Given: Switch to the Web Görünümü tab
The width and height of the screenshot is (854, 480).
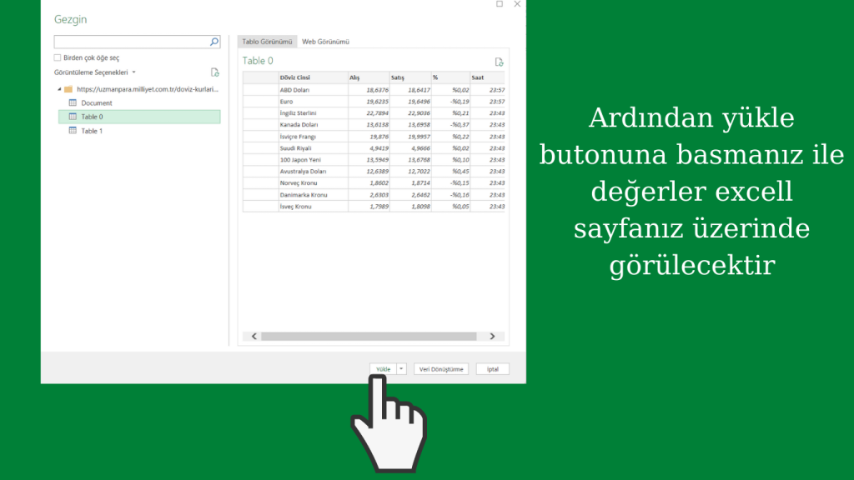Looking at the screenshot, I should (325, 42).
